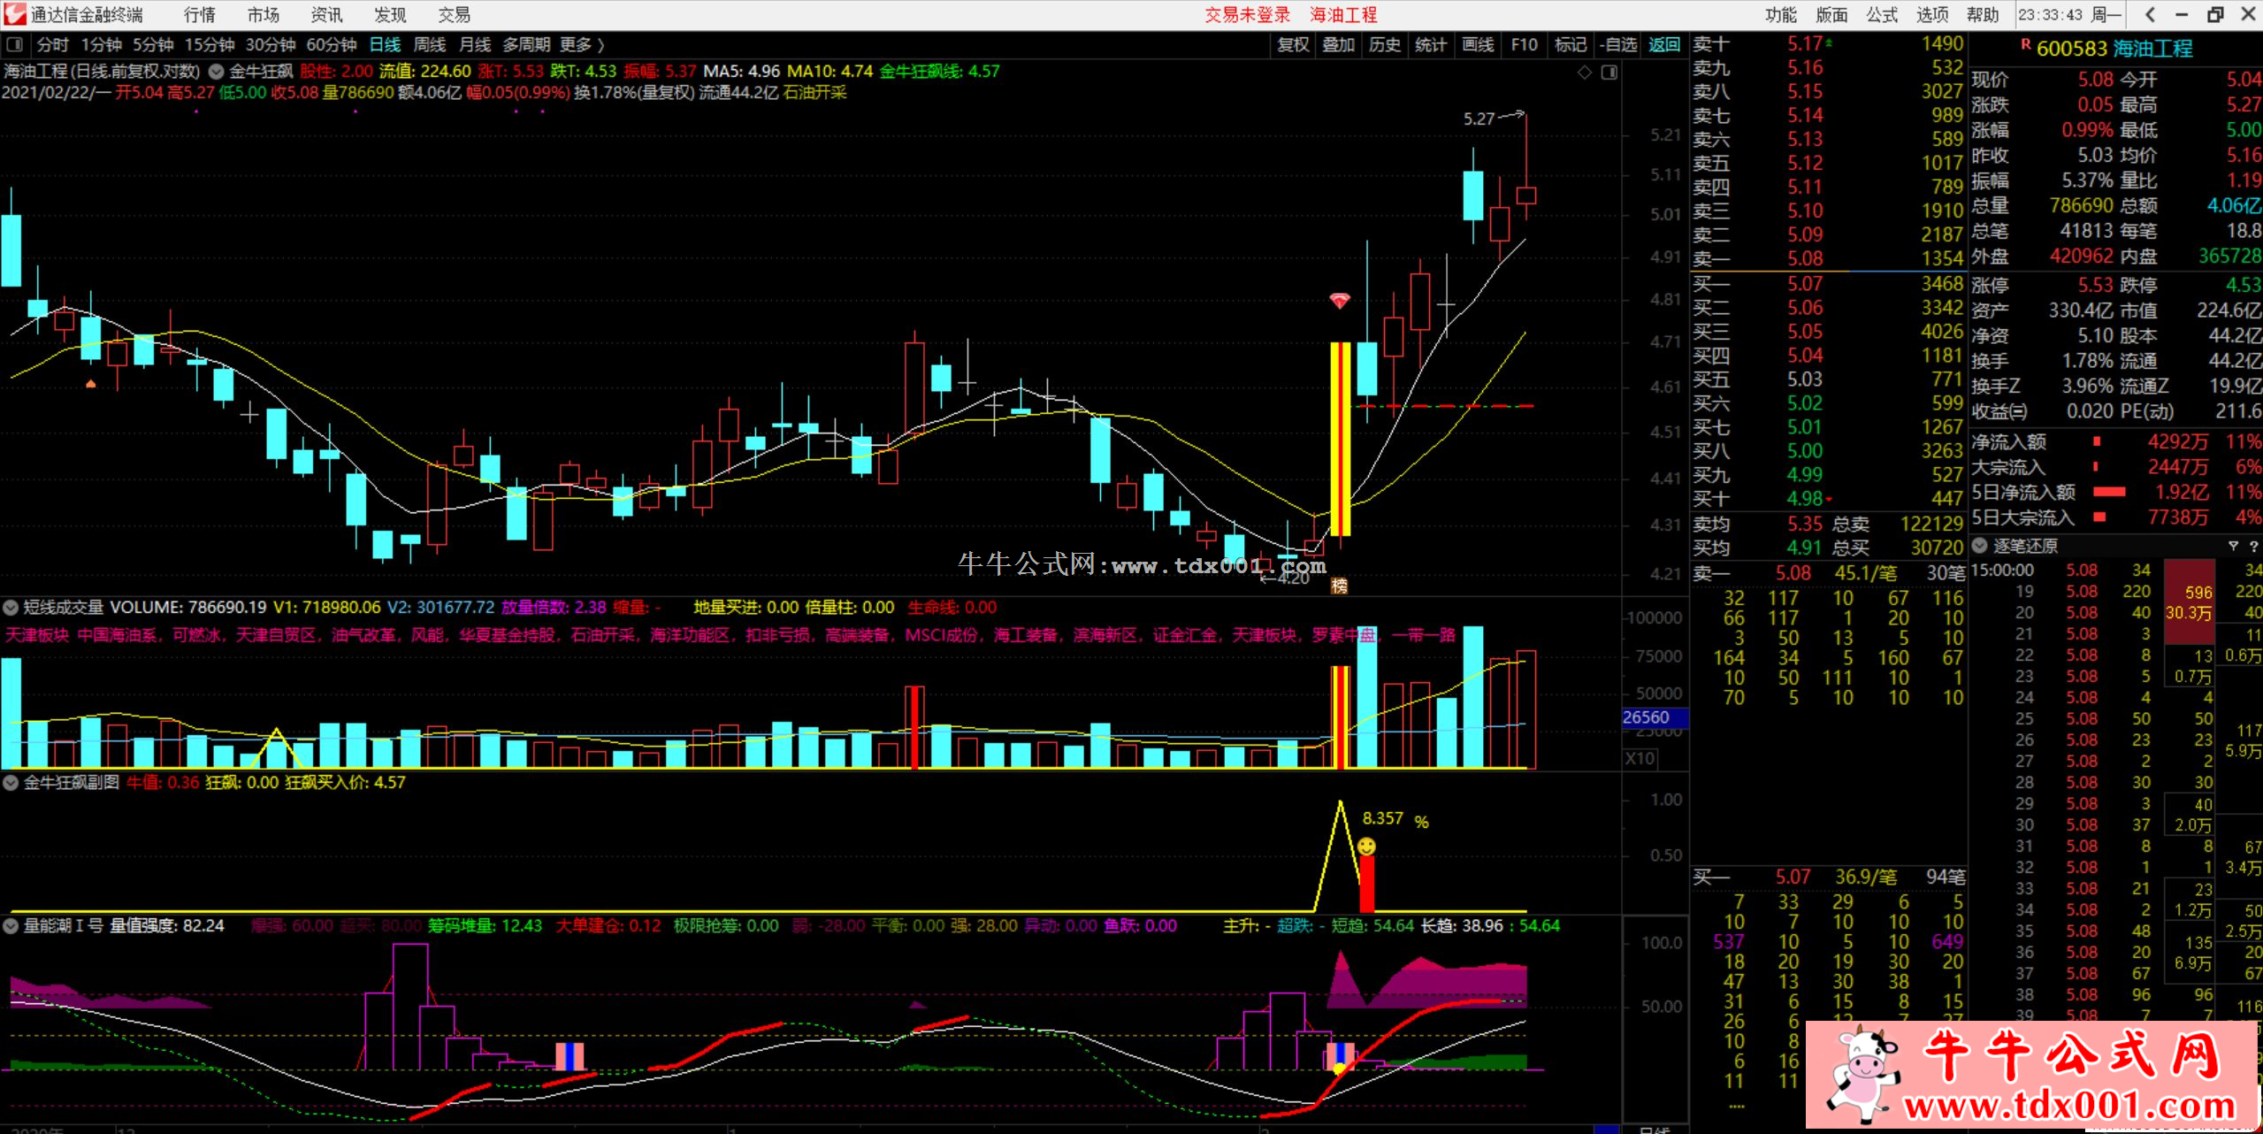
Task: Select the 日线 daily tab
Action: (x=385, y=45)
